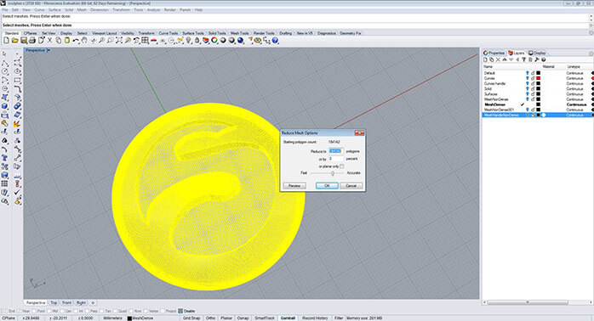The image size is (594, 321).
Task: Toggle Grid Snap in status bar
Action: point(191,318)
